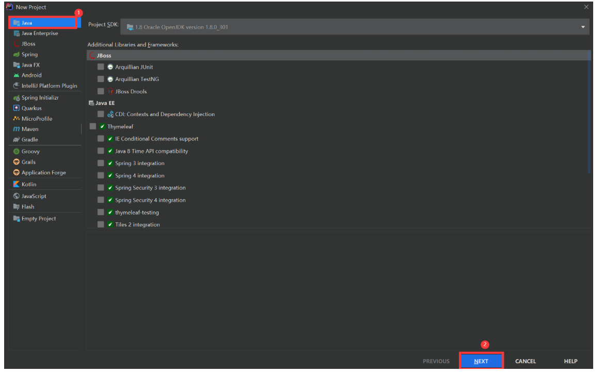This screenshot has width=604, height=373.
Task: Check the Spring 4 integration checkbox
Action: click(x=101, y=176)
